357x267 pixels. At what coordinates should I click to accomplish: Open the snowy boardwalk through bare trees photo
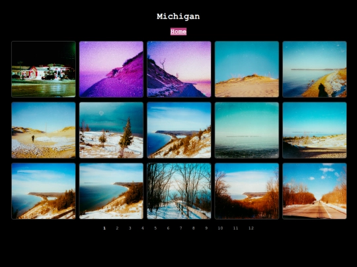(179, 191)
